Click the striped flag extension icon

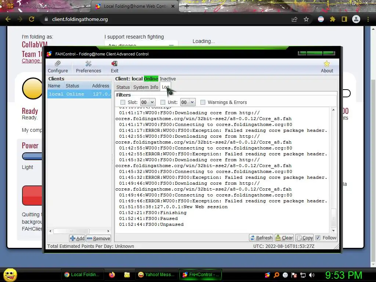321,19
